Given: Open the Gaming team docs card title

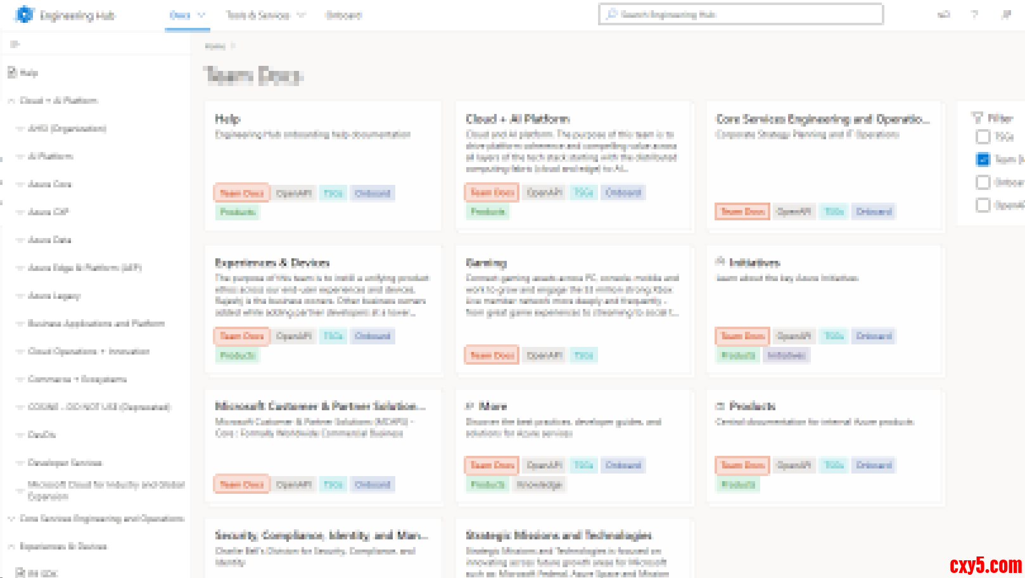Looking at the screenshot, I should (486, 263).
